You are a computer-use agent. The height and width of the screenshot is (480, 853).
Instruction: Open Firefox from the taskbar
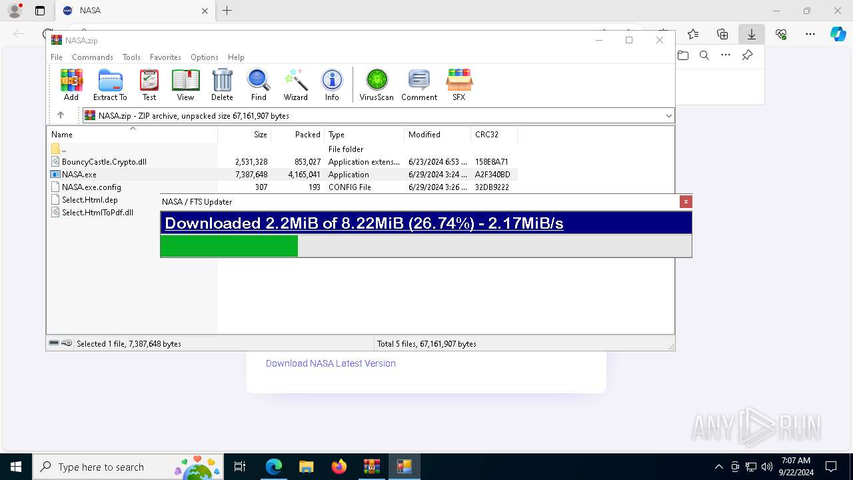[339, 467]
